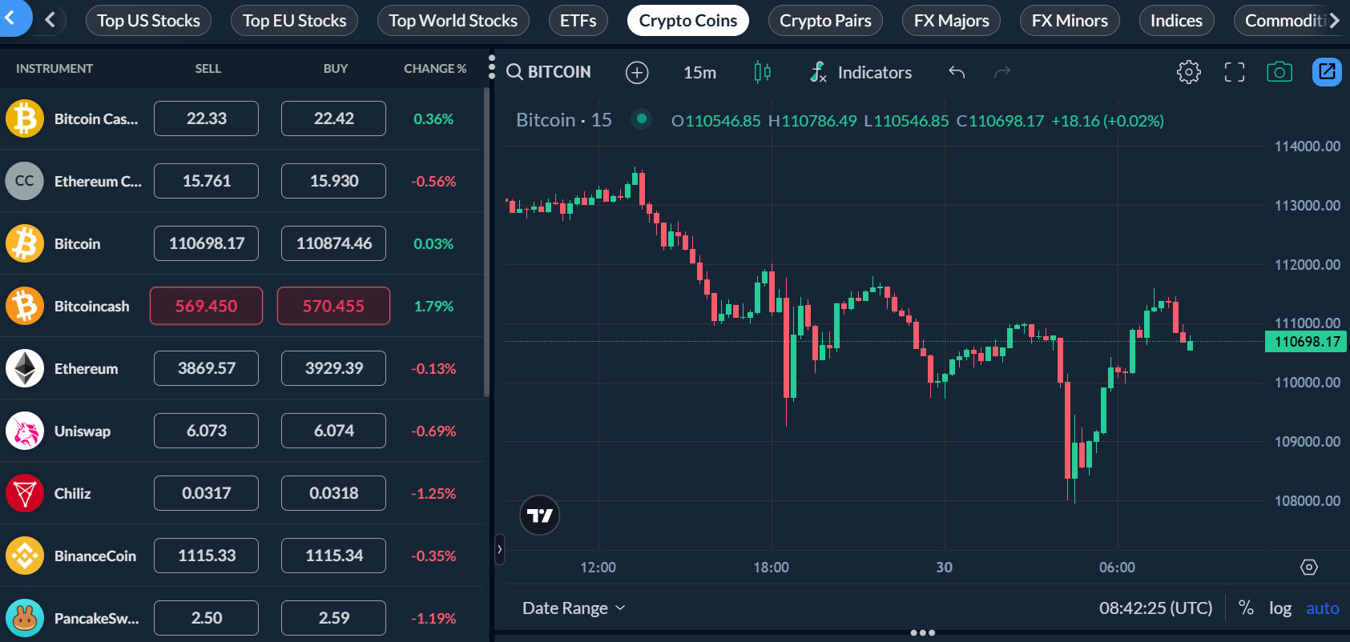Change candlestick chart style icon
This screenshot has height=642, width=1350.
pos(762,73)
